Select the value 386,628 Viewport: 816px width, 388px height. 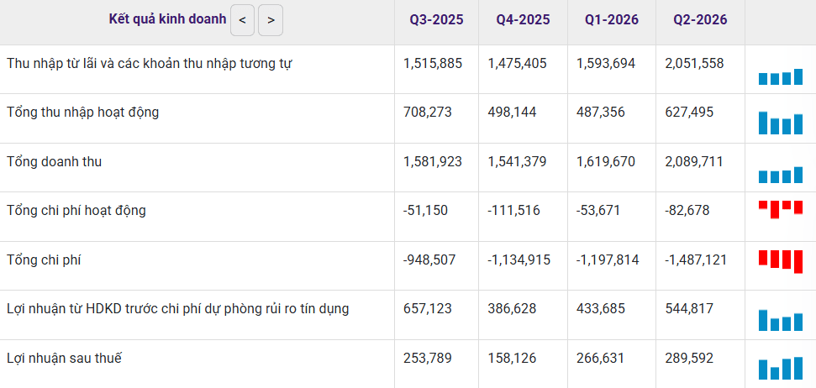pos(512,309)
